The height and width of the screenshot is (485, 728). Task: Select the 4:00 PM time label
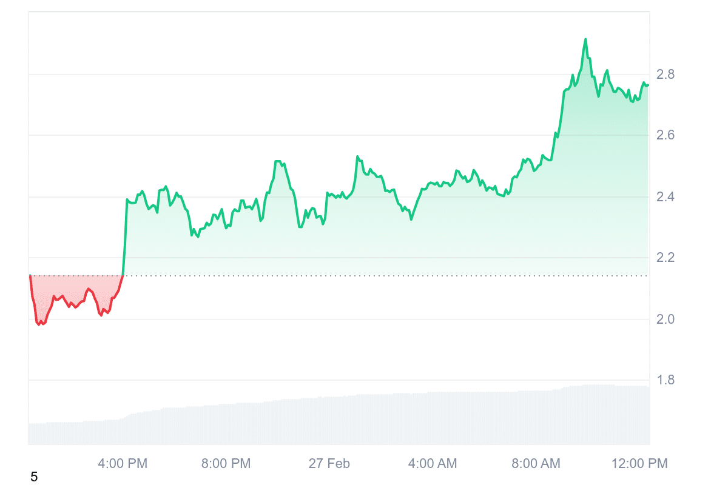point(123,464)
